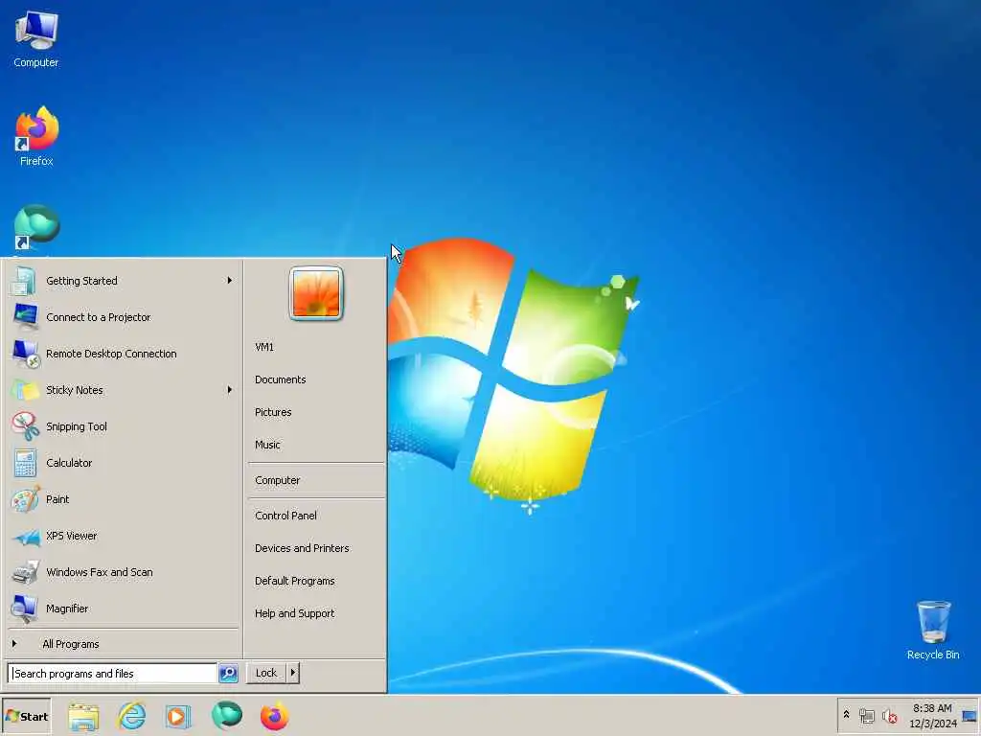Open Pictures from the Start menu
This screenshot has width=981, height=736.
click(x=273, y=412)
